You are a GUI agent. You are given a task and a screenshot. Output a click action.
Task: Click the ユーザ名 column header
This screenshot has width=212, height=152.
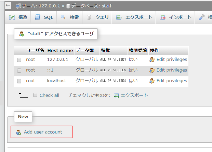pos(36,50)
